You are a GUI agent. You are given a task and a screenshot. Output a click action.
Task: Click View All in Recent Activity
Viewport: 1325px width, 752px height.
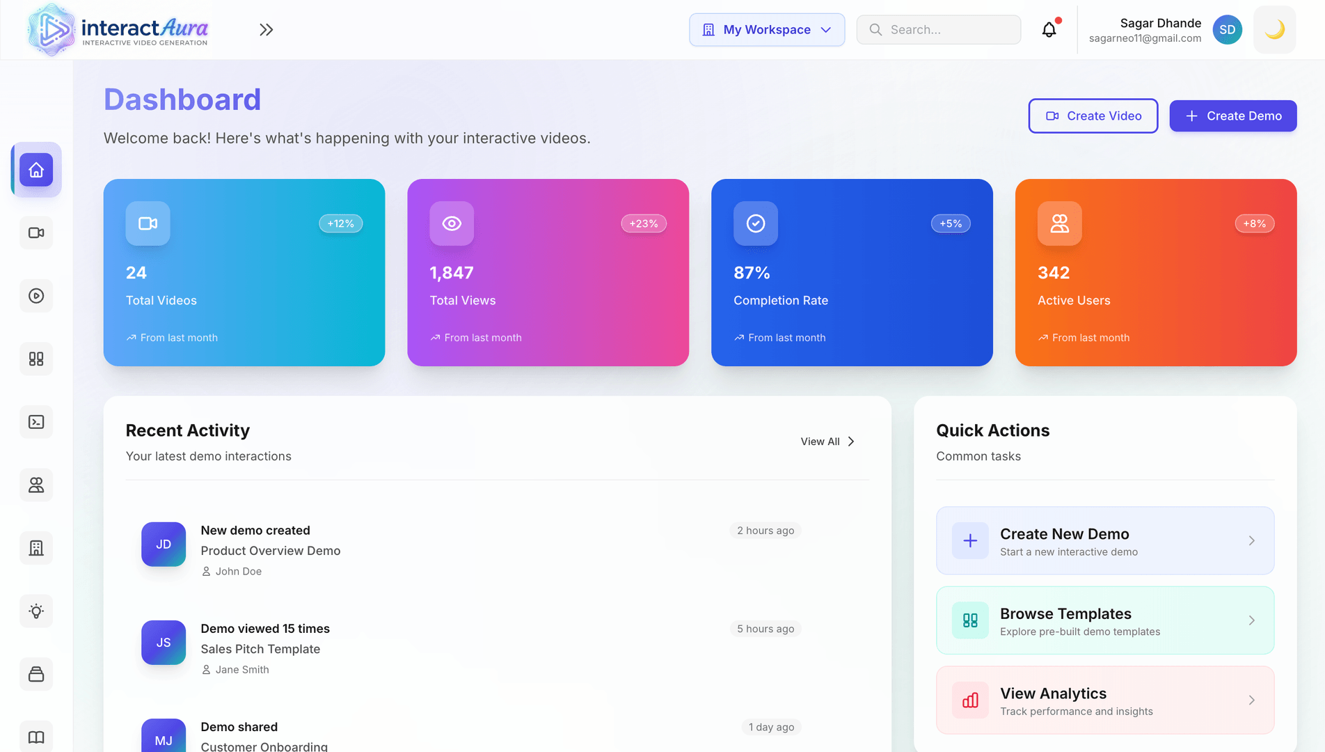tap(827, 441)
